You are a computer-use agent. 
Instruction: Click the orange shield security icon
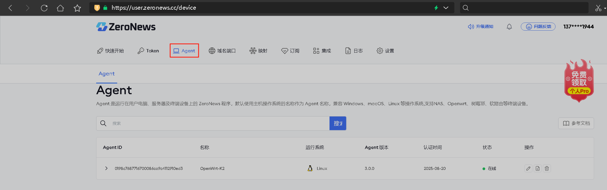97,8
